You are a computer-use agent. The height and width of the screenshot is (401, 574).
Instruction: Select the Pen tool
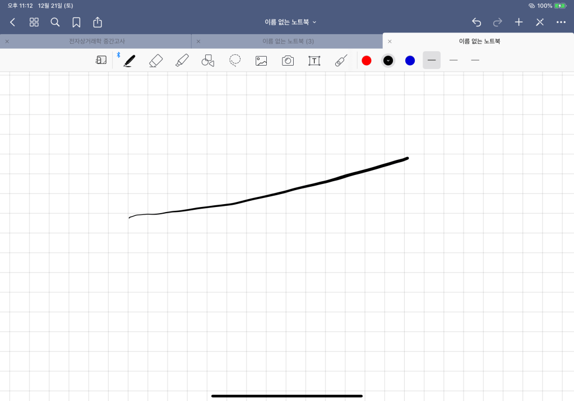click(129, 61)
